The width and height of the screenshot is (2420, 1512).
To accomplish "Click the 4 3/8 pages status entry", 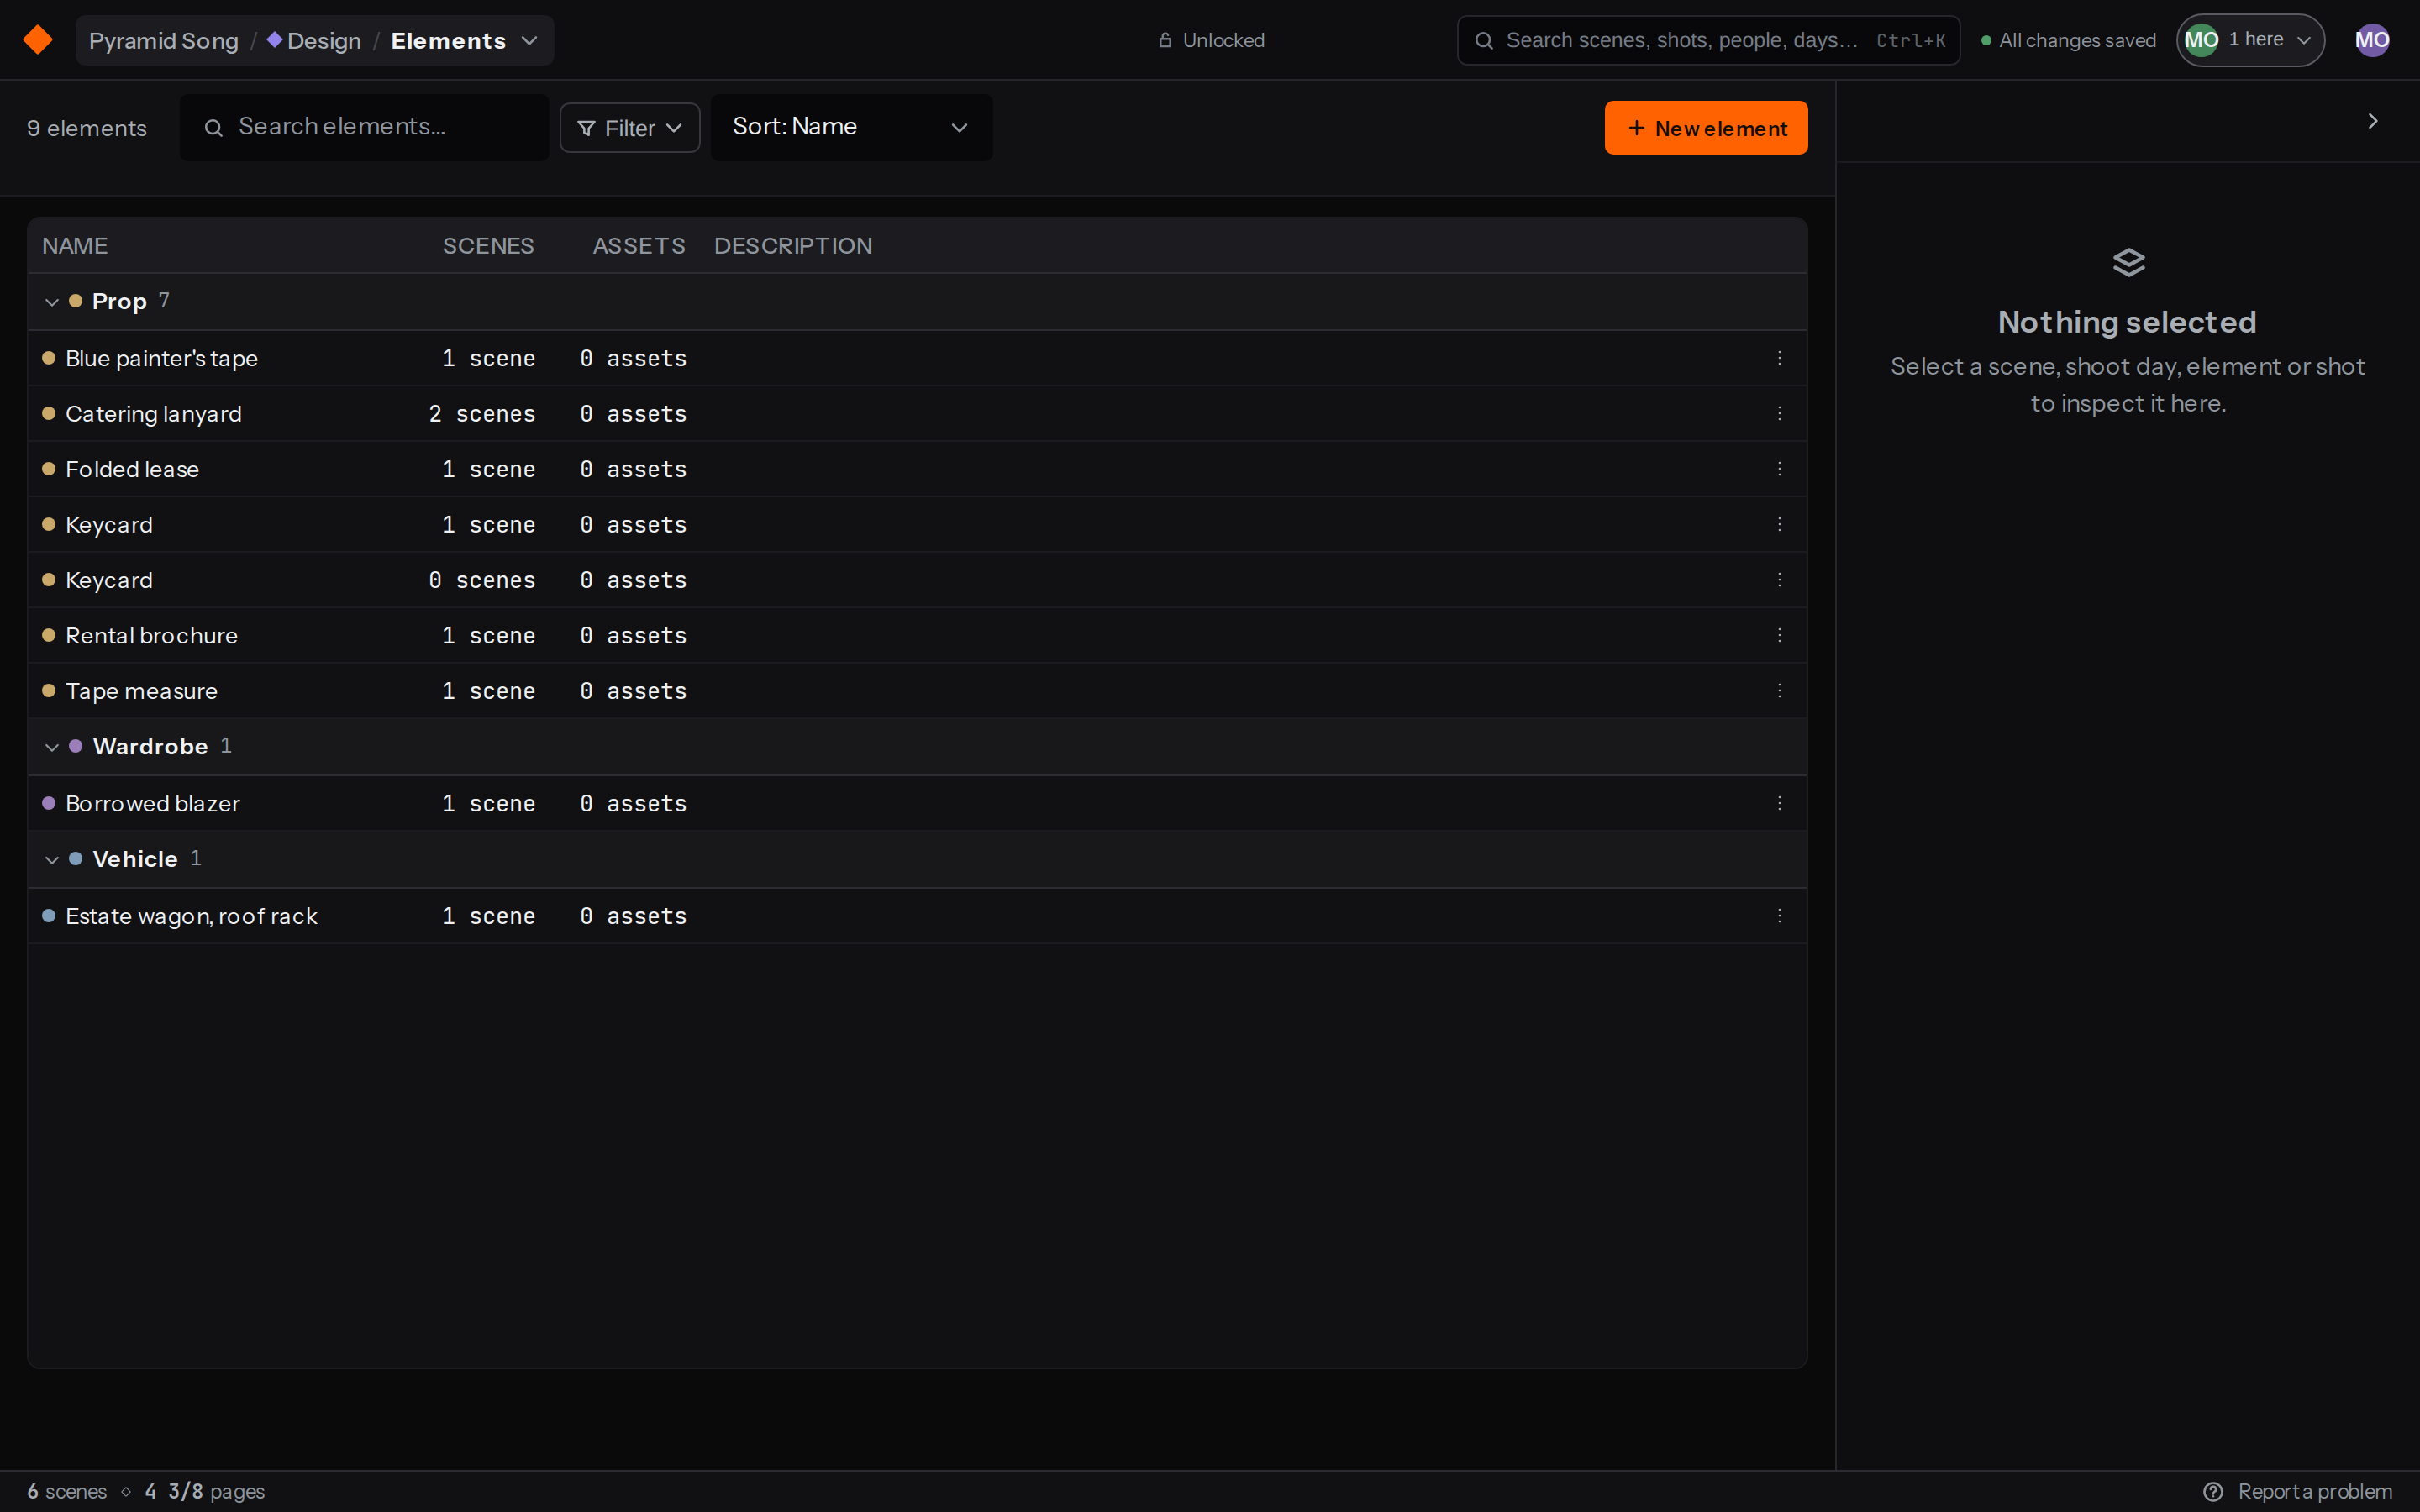I will [205, 1491].
